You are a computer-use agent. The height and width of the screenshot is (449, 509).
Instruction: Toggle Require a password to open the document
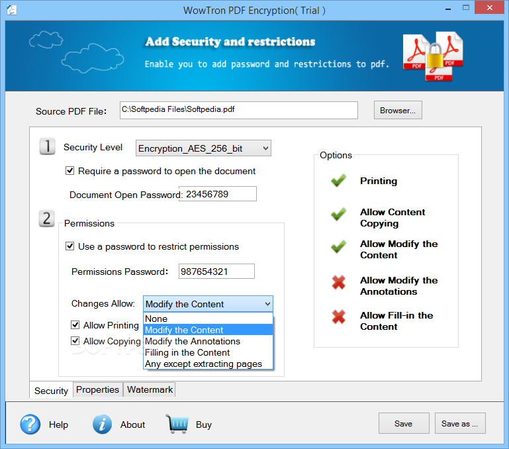(x=69, y=171)
